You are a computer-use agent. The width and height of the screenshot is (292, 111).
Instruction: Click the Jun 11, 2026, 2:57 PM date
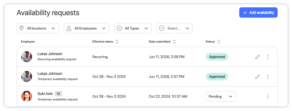[x=166, y=77]
